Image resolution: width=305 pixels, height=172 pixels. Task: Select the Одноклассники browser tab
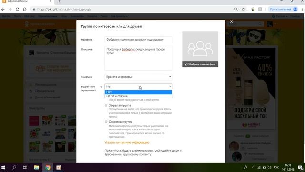27,1
